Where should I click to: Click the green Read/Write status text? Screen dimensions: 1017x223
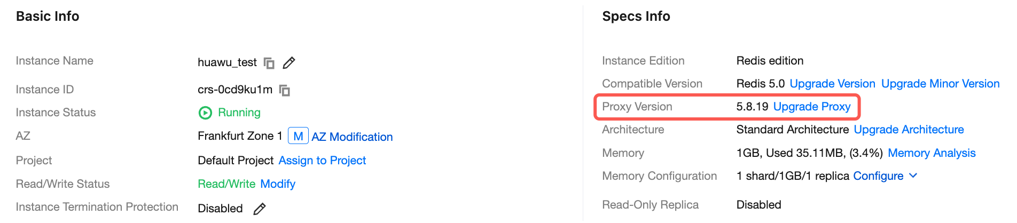click(x=226, y=184)
